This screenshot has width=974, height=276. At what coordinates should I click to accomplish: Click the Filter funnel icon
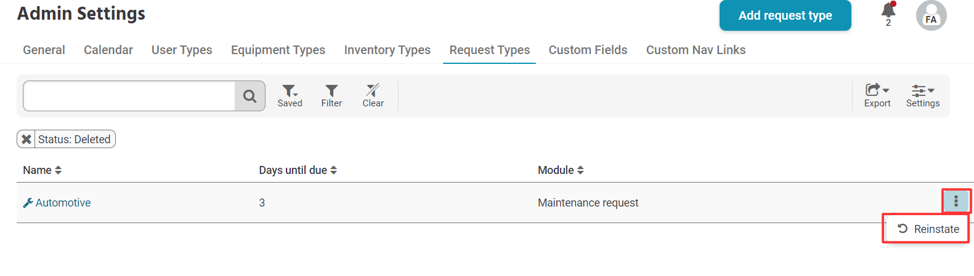point(331,95)
